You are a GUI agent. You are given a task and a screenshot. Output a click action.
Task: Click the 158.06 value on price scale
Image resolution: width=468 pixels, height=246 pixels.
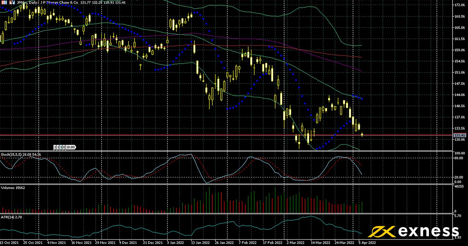pyautogui.click(x=460, y=50)
